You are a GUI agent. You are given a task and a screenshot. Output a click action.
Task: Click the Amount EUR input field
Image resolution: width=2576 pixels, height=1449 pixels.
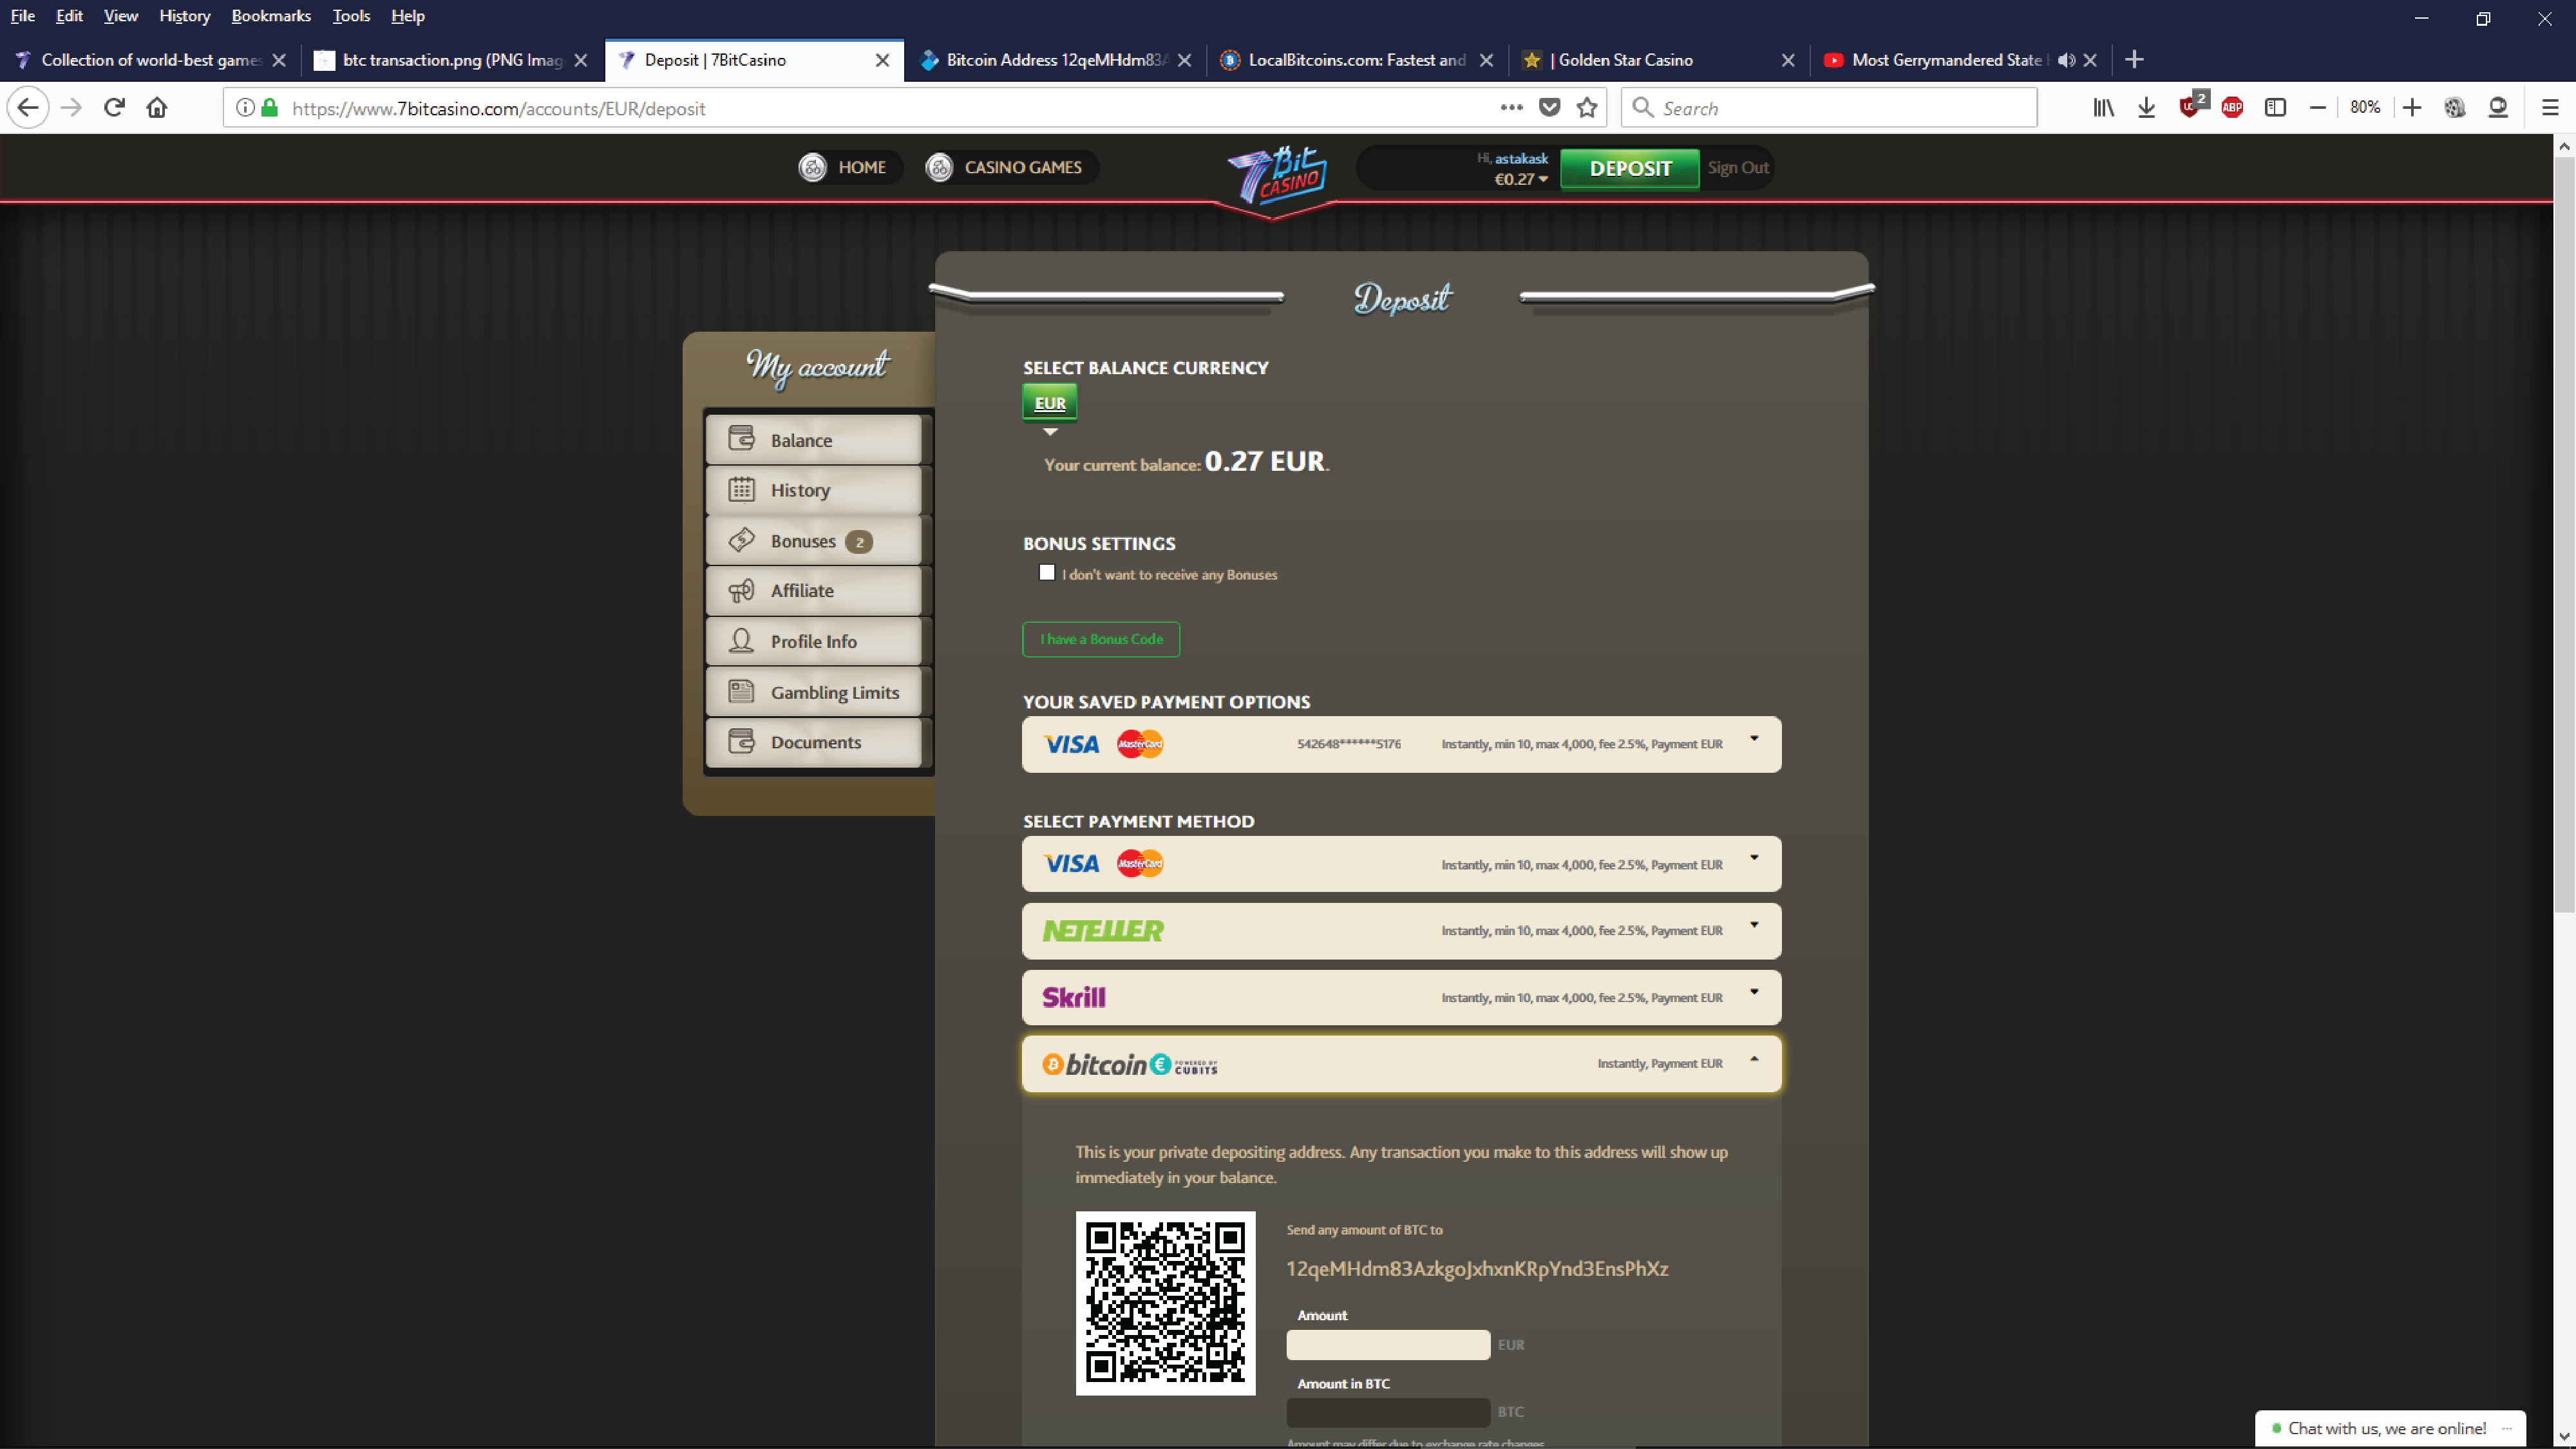point(1388,1345)
